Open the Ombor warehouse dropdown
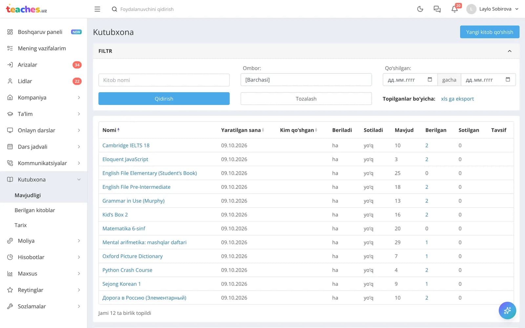The height and width of the screenshot is (328, 525). 306,80
